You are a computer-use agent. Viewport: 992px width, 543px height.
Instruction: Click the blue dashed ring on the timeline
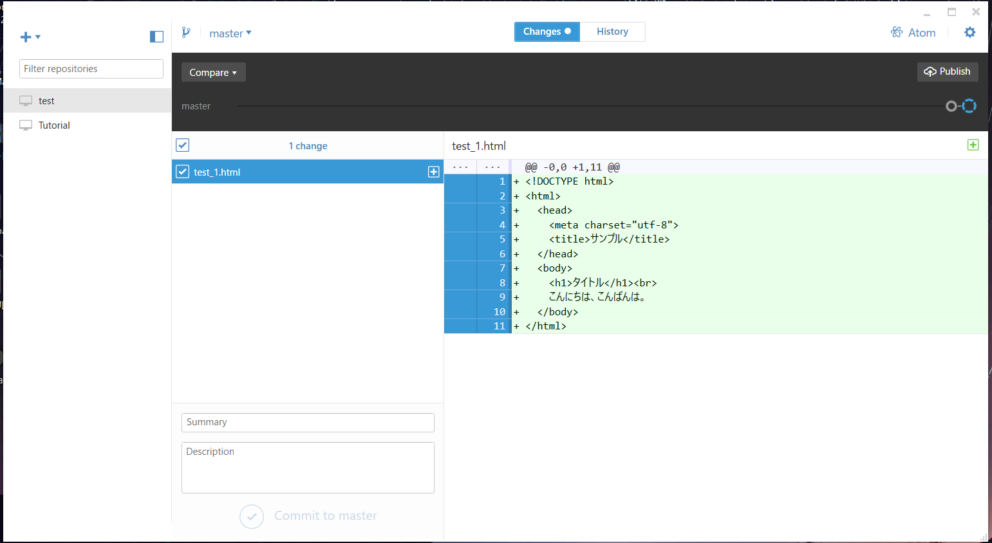(x=969, y=106)
